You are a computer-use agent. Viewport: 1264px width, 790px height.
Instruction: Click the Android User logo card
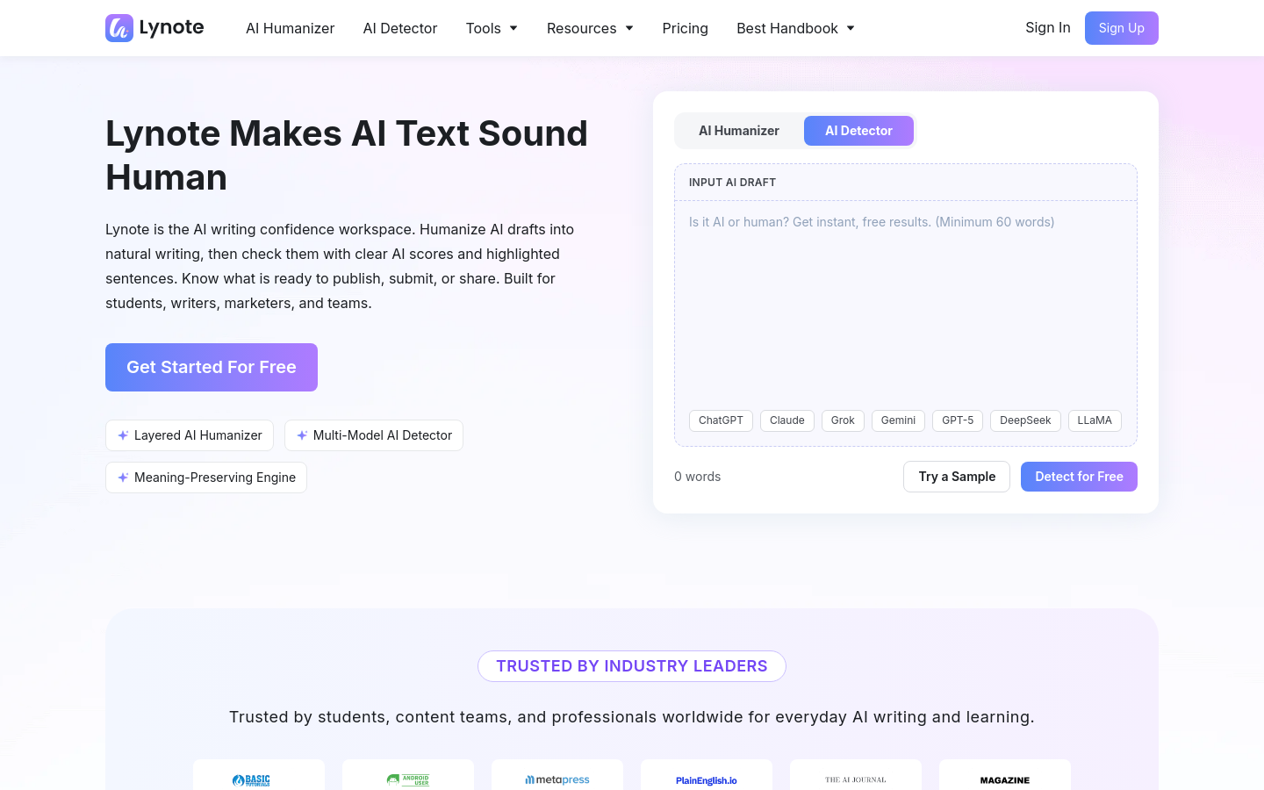pos(408,776)
